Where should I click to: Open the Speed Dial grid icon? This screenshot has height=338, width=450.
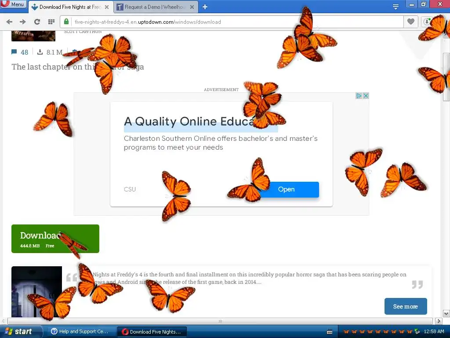pos(51,22)
